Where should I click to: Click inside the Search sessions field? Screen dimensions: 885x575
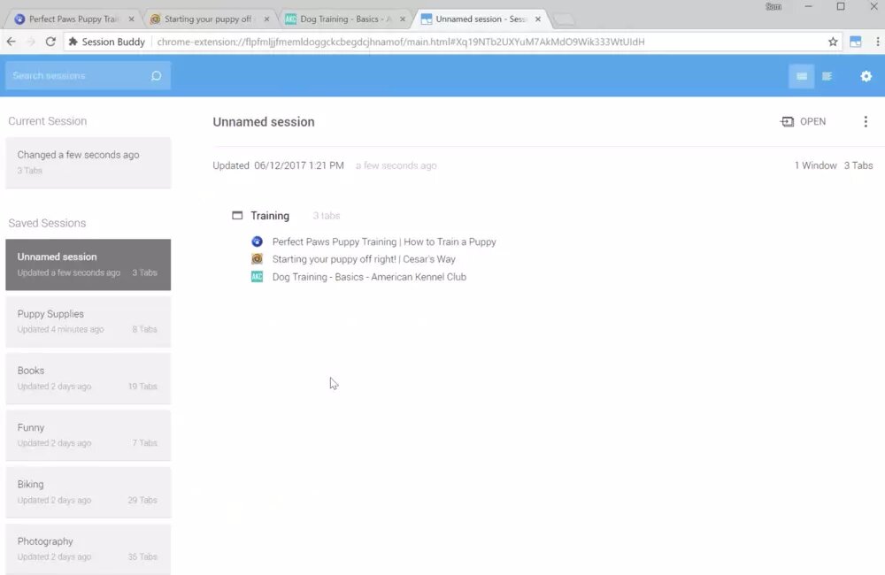coord(78,76)
